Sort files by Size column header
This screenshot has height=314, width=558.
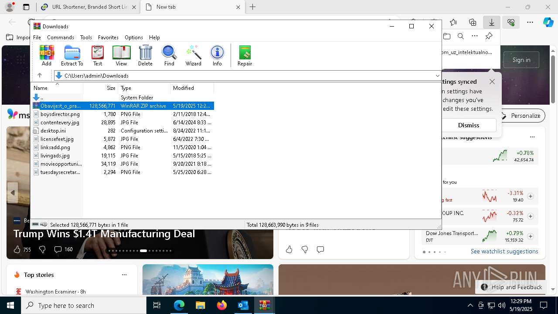pyautogui.click(x=101, y=88)
